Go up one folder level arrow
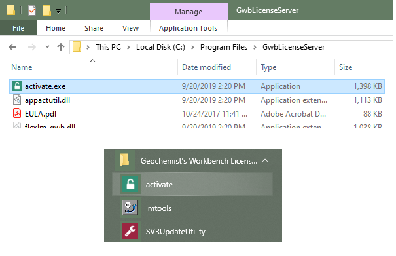This screenshot has width=396, height=256. pyautogui.click(x=61, y=47)
